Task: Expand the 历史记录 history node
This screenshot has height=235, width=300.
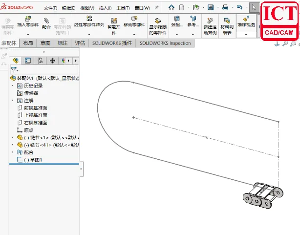Action: 12,85
